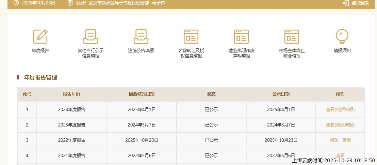The height and width of the screenshot is (165, 377).
Task: Open the 年度报告 pencil icon
Action: pos(40,36)
